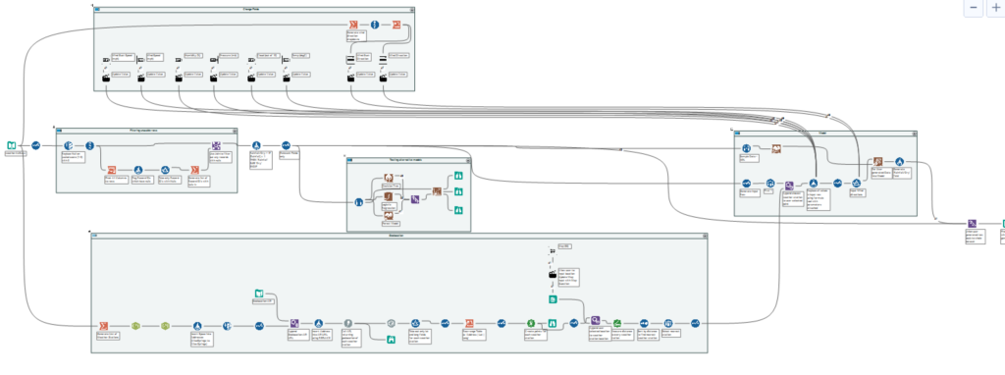Select the purple Union tool outside the containers
This screenshot has width=1005, height=375.
[973, 223]
